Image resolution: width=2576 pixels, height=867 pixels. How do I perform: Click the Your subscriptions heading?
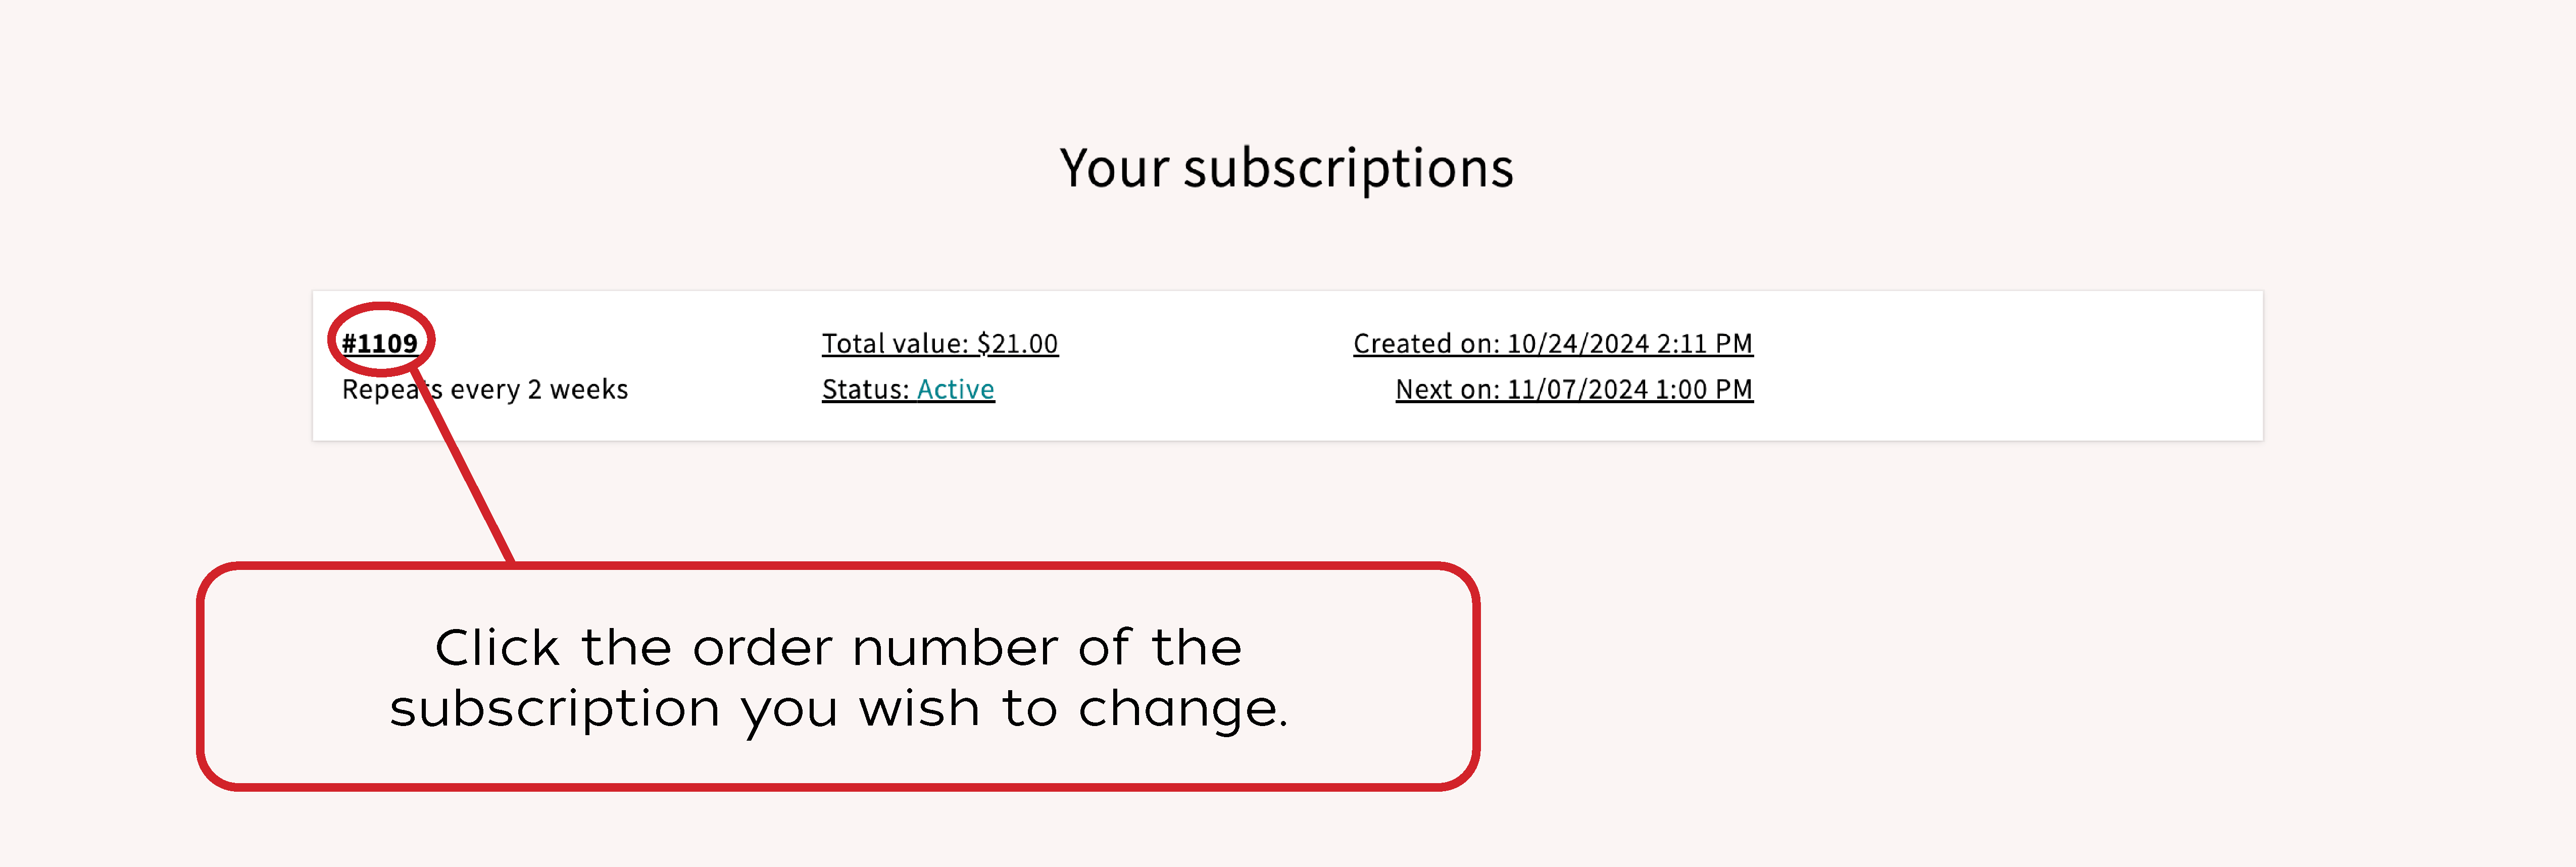click(x=1286, y=167)
